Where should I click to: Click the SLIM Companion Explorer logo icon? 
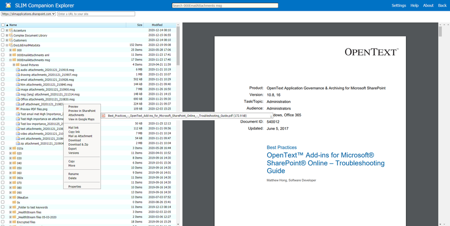pos(9,5)
